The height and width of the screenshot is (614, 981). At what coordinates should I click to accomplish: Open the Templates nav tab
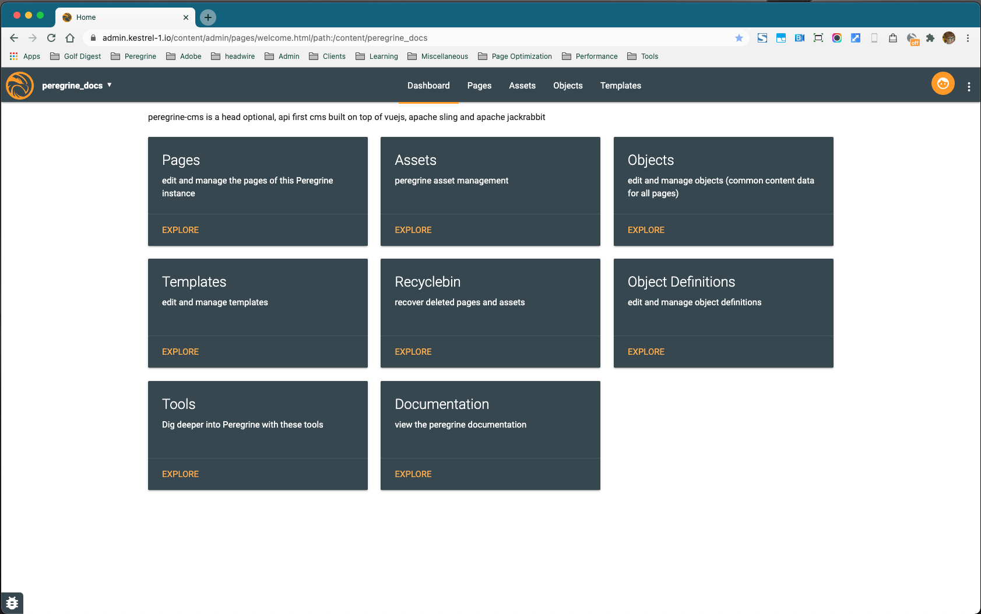click(x=620, y=86)
